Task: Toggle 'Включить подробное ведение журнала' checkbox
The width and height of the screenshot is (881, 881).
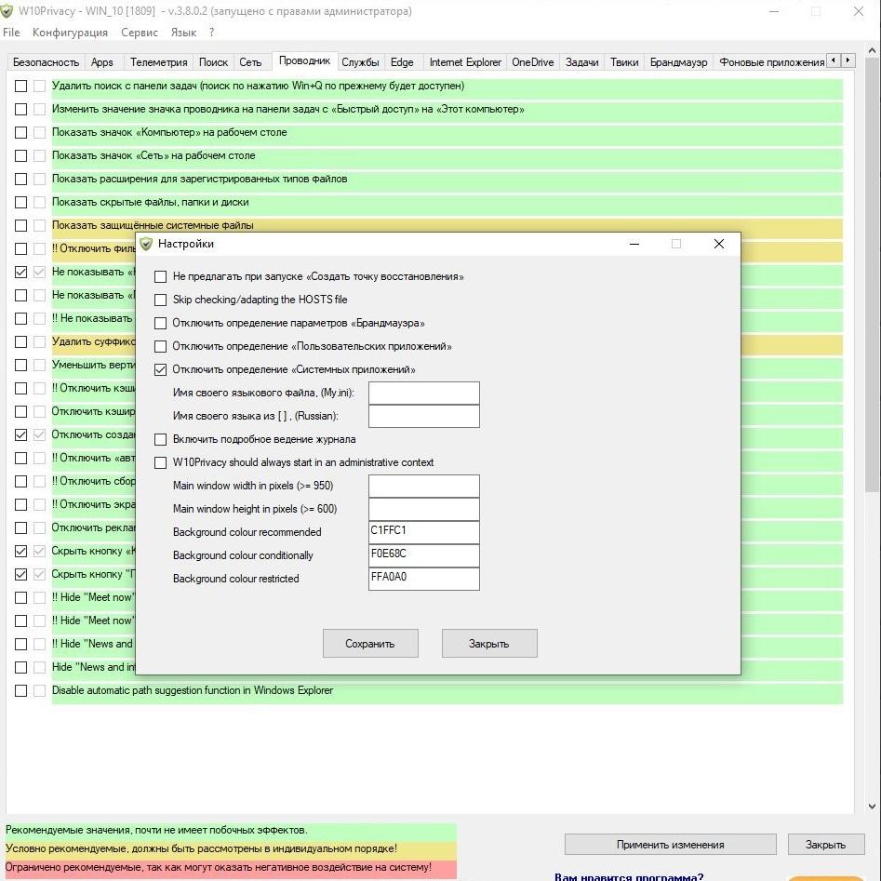Action: point(161,439)
